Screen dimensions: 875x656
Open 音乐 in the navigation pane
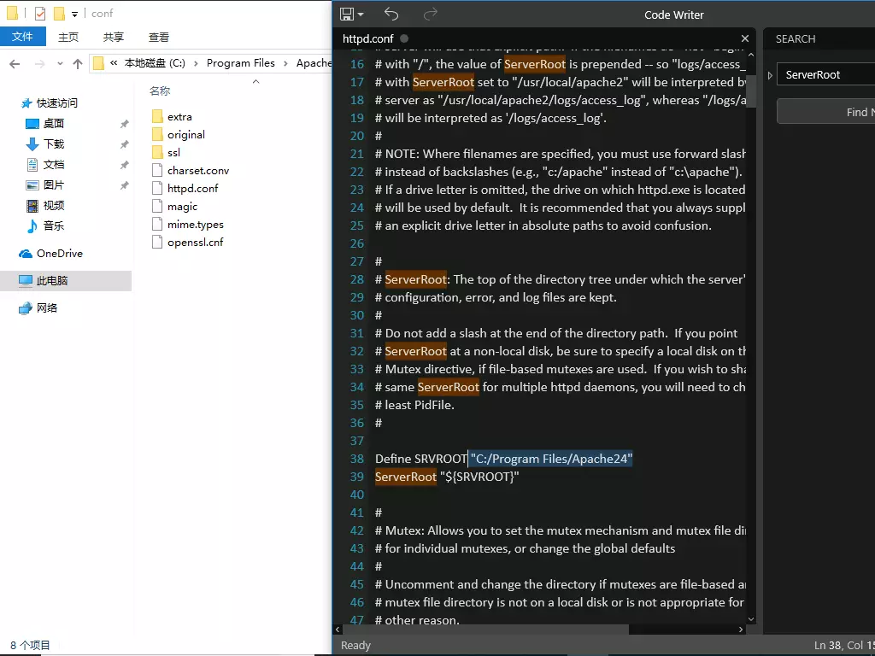[x=53, y=225]
